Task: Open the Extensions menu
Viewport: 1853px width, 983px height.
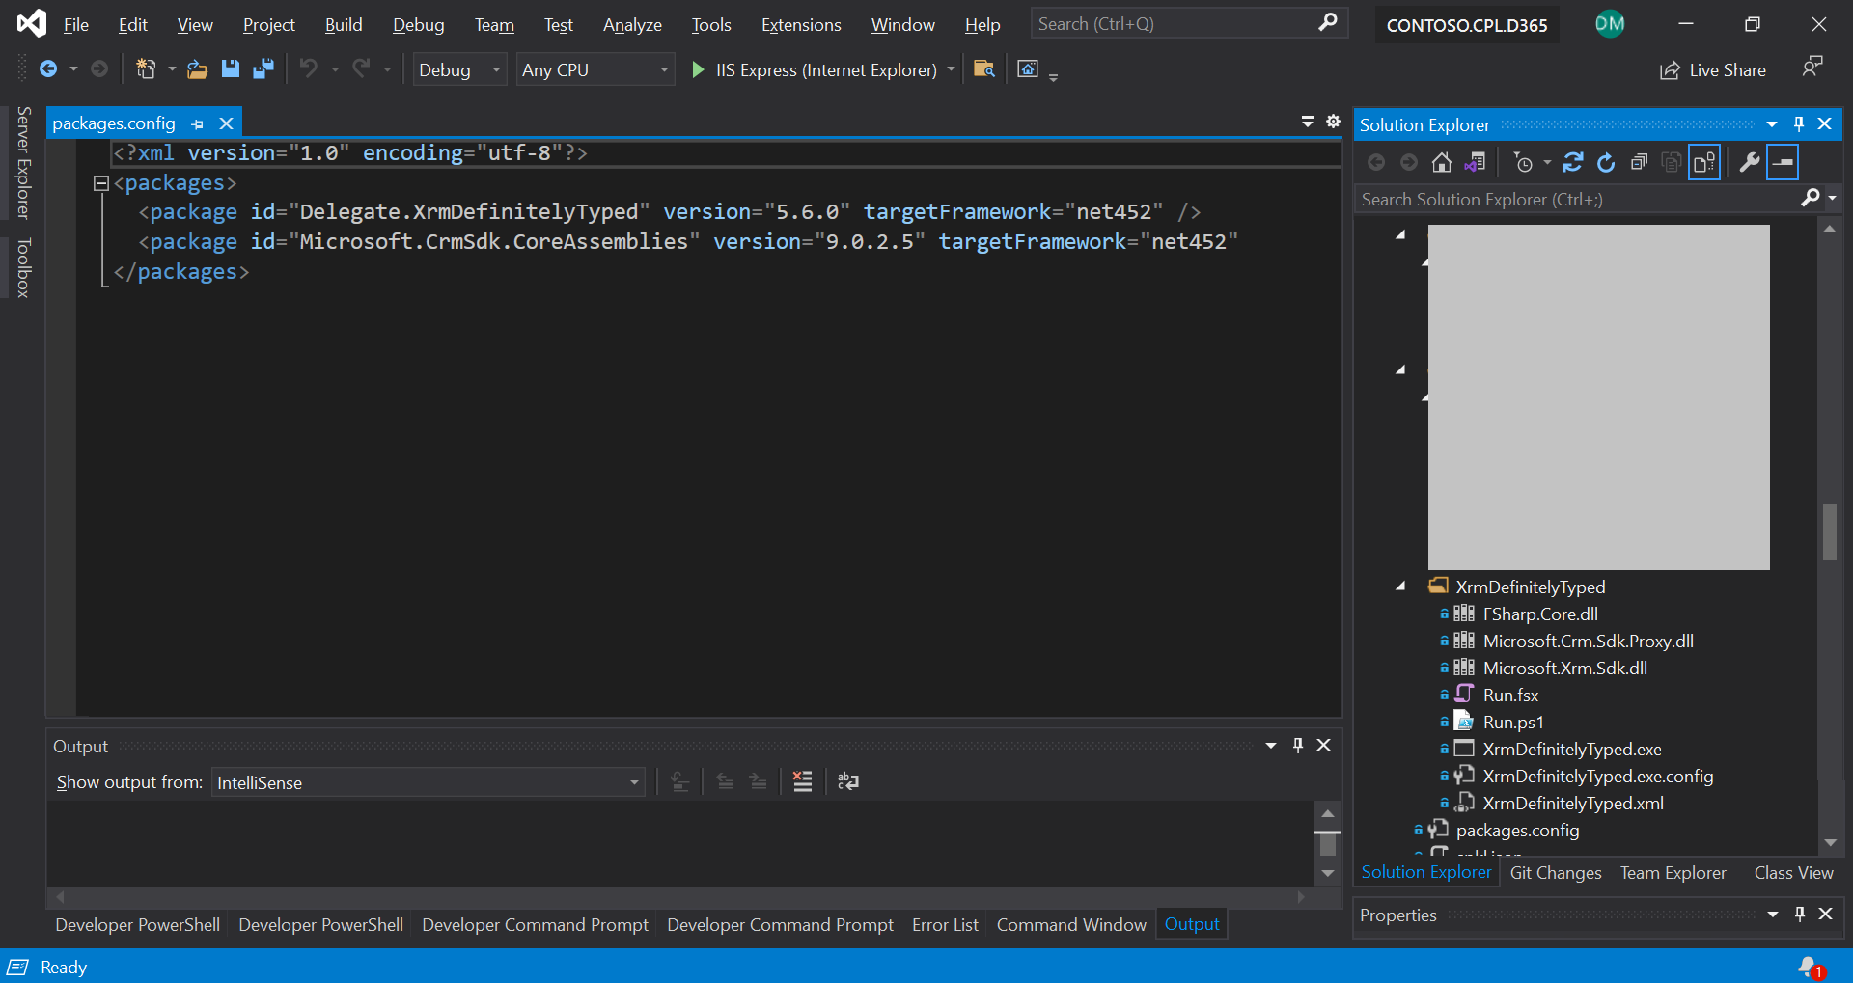Action: pyautogui.click(x=800, y=25)
